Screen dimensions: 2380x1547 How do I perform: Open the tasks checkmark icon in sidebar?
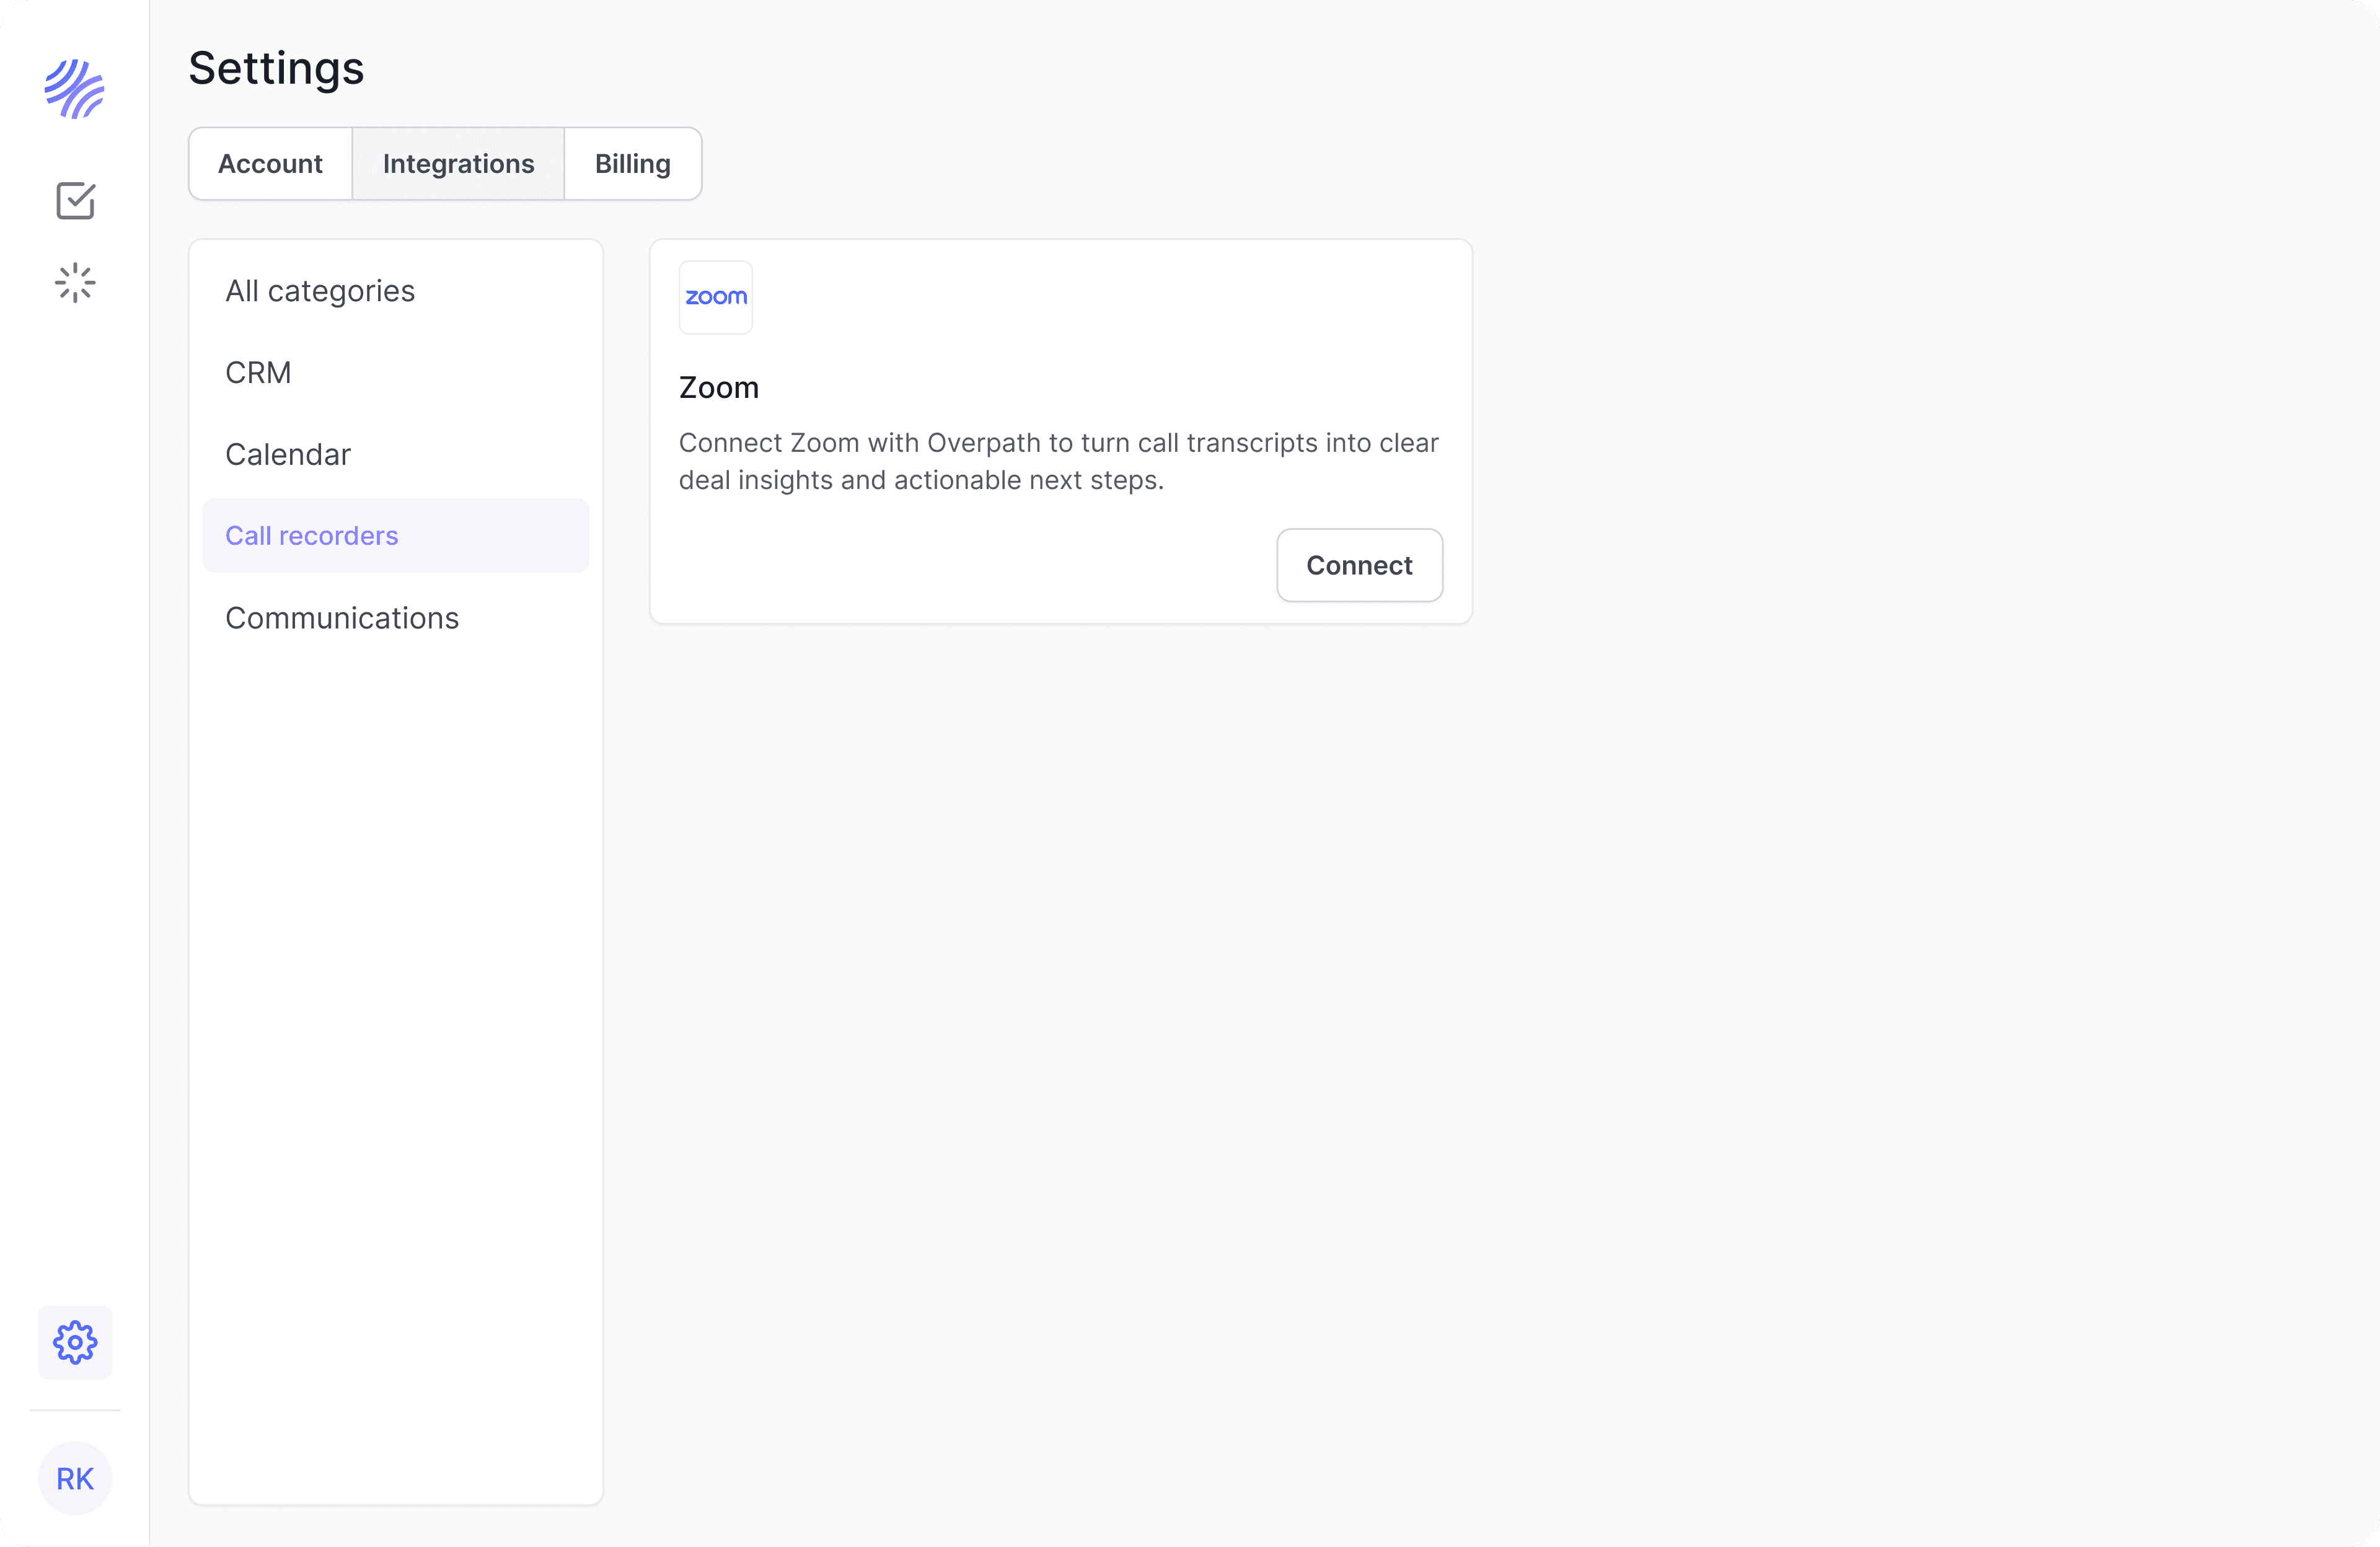(75, 200)
